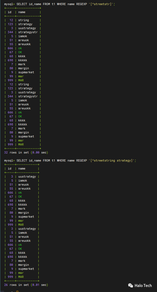Click WHERE keyword in the '[^streetstr]' query
The height and width of the screenshot is (292, 157).
[61, 4]
